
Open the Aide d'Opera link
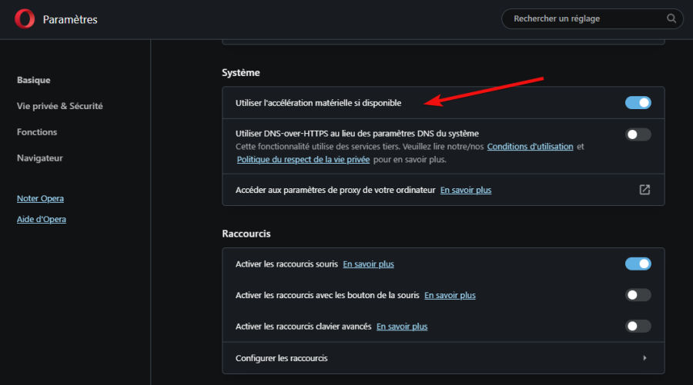pos(42,219)
